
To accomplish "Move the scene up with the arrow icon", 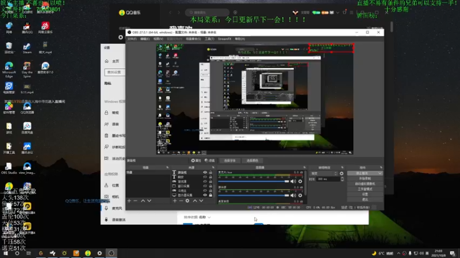I will (143, 201).
